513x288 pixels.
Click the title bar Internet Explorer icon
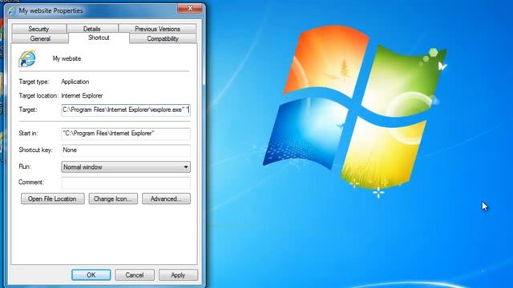pyautogui.click(x=12, y=10)
